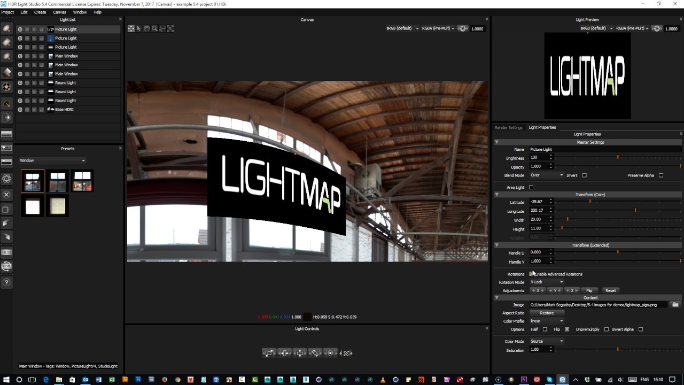Toggle Enable Advanced Rotations checkbox

coord(531,274)
